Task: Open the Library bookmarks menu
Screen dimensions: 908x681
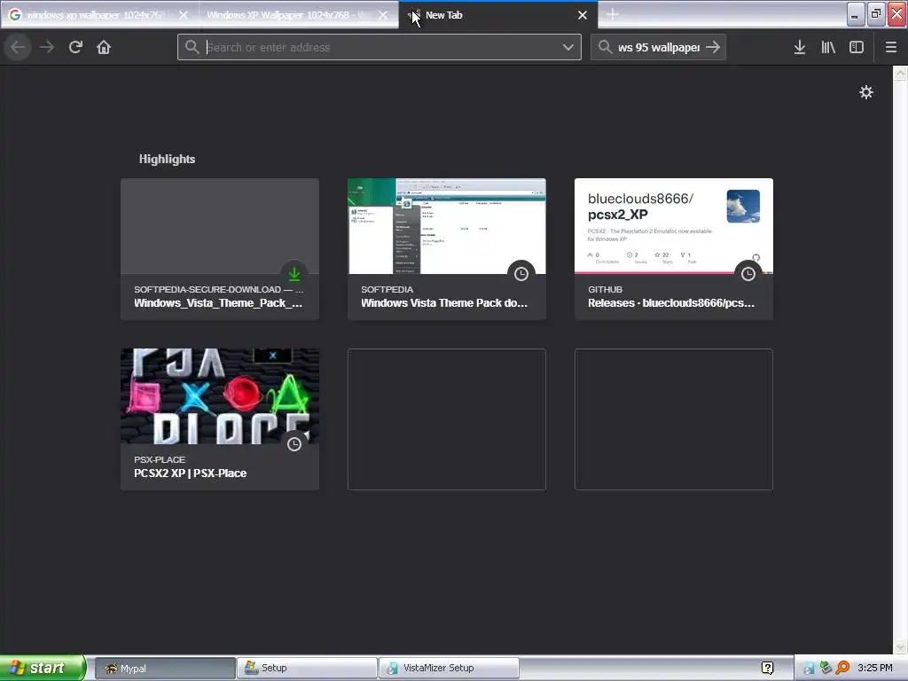Action: 827,47
